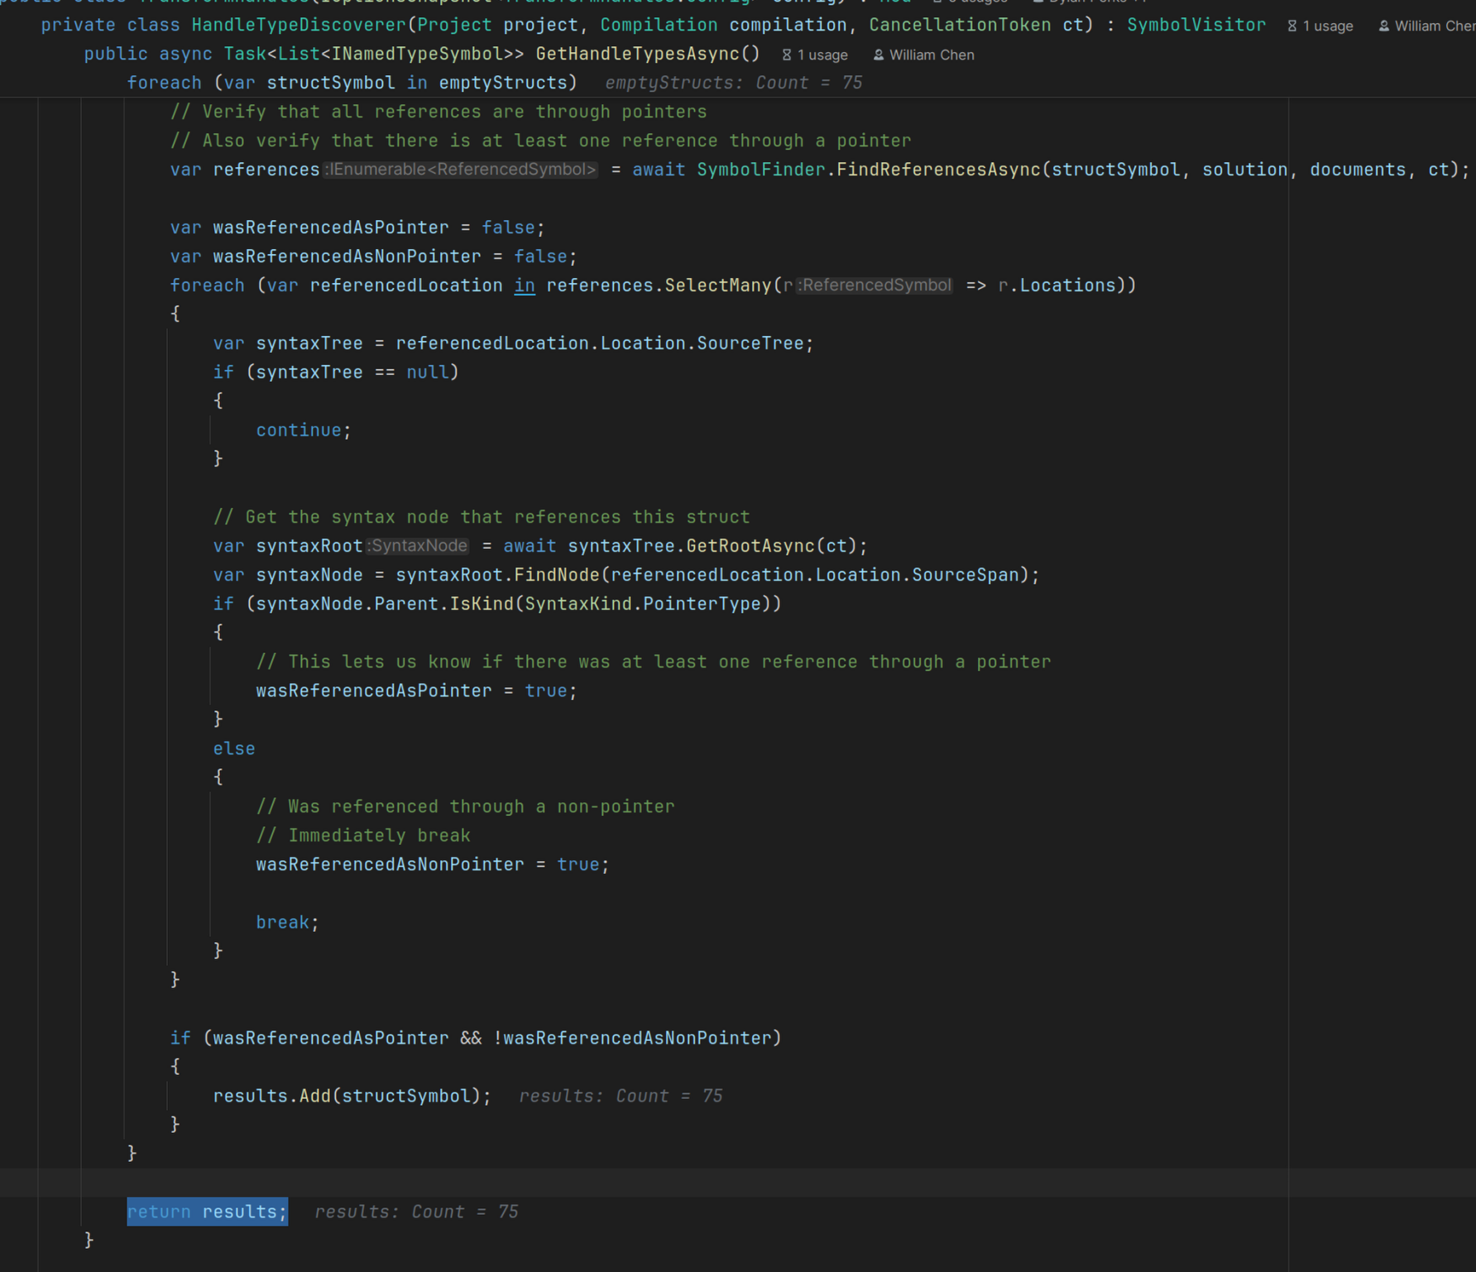
Task: Click the "results: Count = 75" value beside results.Add
Action: point(621,1097)
